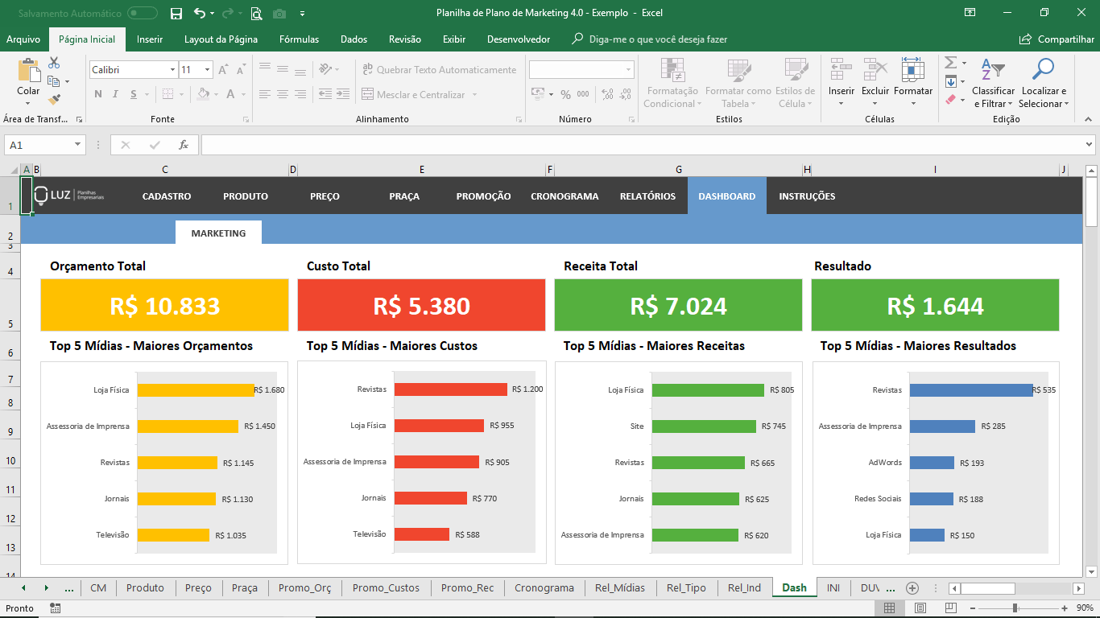Toggle bold formatting with the N icon
The image size is (1100, 618).
[x=97, y=94]
